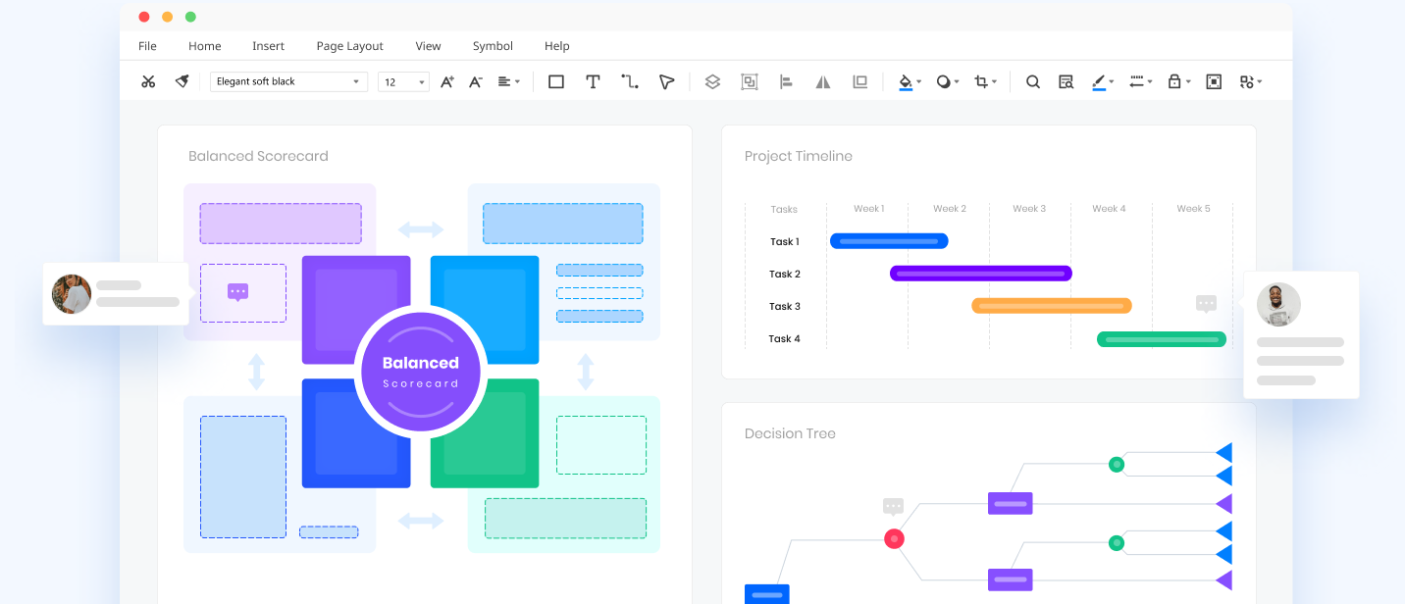Click comment bubble in Balanced Scorecard
This screenshot has width=1405, height=604.
pos(237,292)
